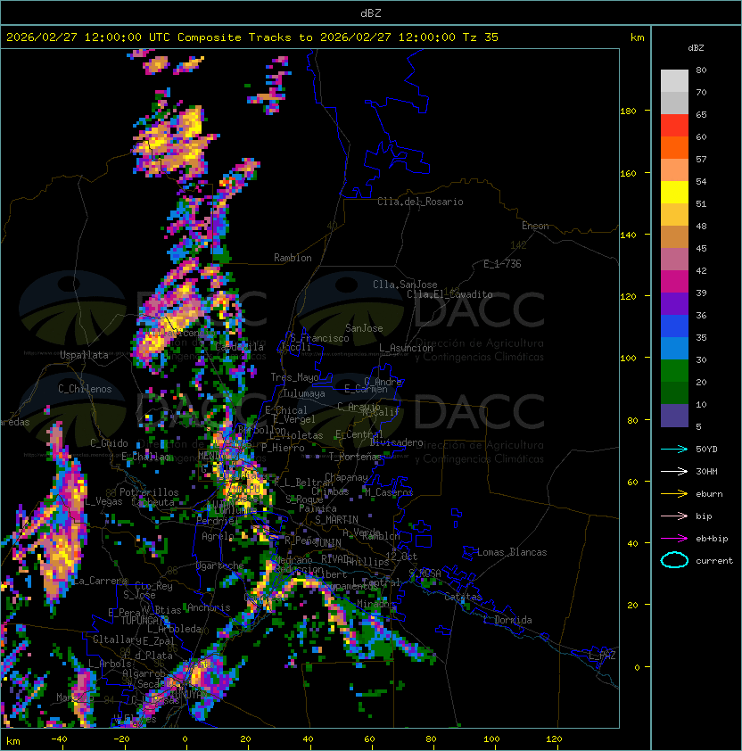Click the white 30HM arrow icon in legend
The image size is (742, 751).
point(674,471)
